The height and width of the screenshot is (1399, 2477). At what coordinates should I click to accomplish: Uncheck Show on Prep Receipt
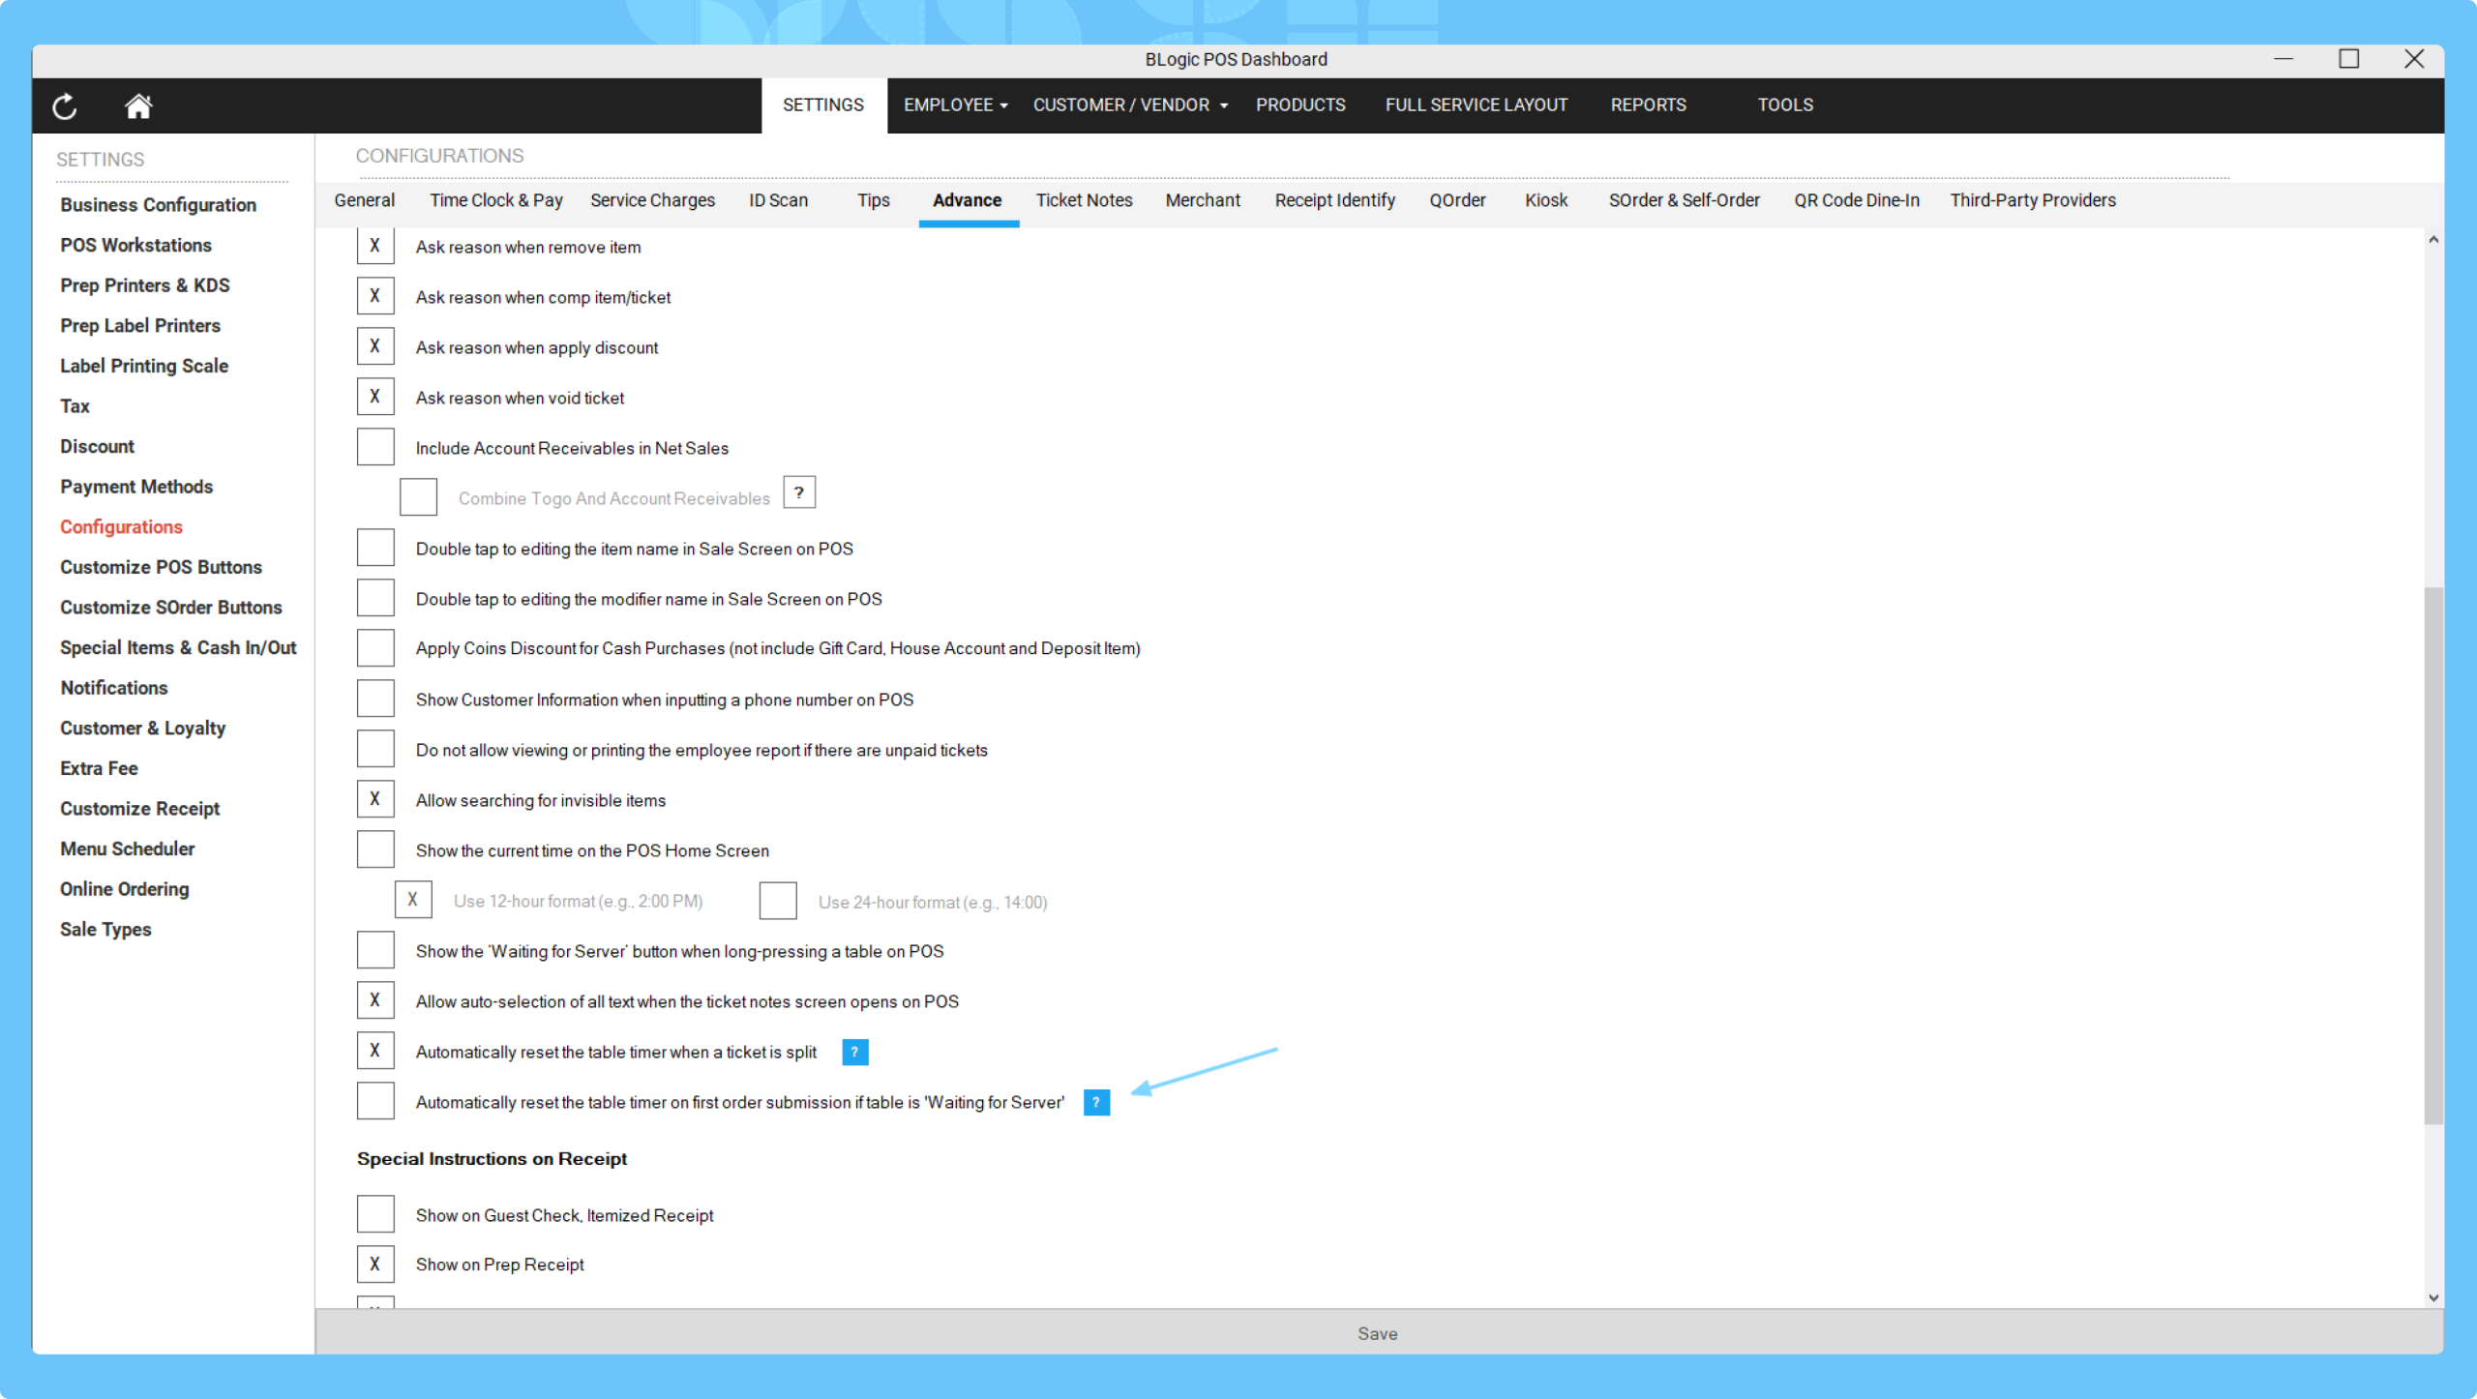click(375, 1265)
